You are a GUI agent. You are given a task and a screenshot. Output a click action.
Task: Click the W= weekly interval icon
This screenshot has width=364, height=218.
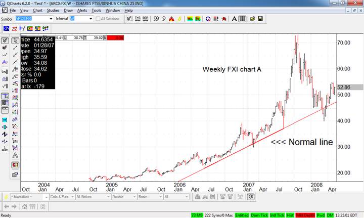[x=37, y=28]
